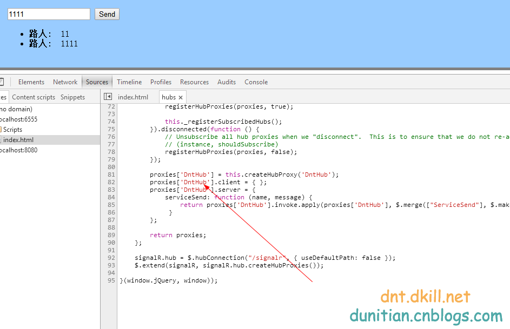The image size is (510, 329).
Task: Open the Elements panel tab
Action: tap(31, 82)
